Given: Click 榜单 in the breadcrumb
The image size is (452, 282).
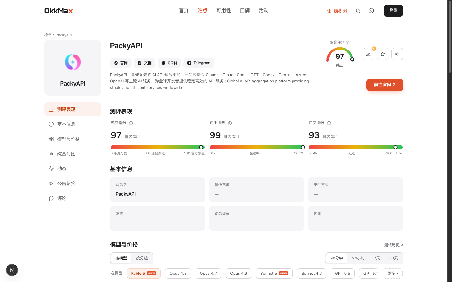Looking at the screenshot, I should pyautogui.click(x=48, y=35).
